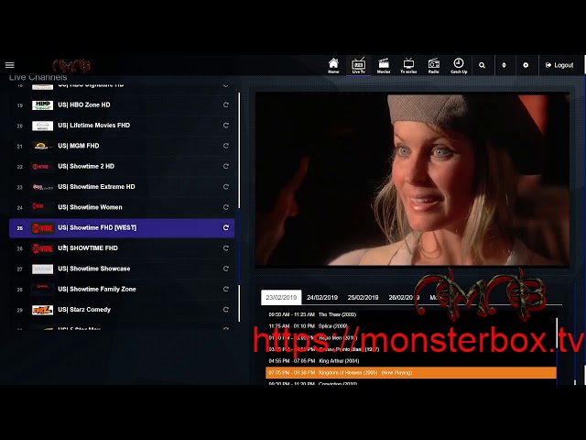
Task: Select The Thaw (2009) program
Action: 411,314
